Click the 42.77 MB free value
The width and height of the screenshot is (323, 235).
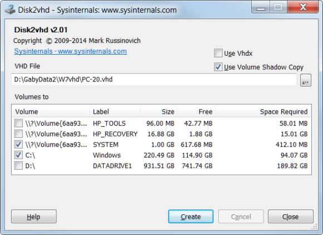(198, 123)
